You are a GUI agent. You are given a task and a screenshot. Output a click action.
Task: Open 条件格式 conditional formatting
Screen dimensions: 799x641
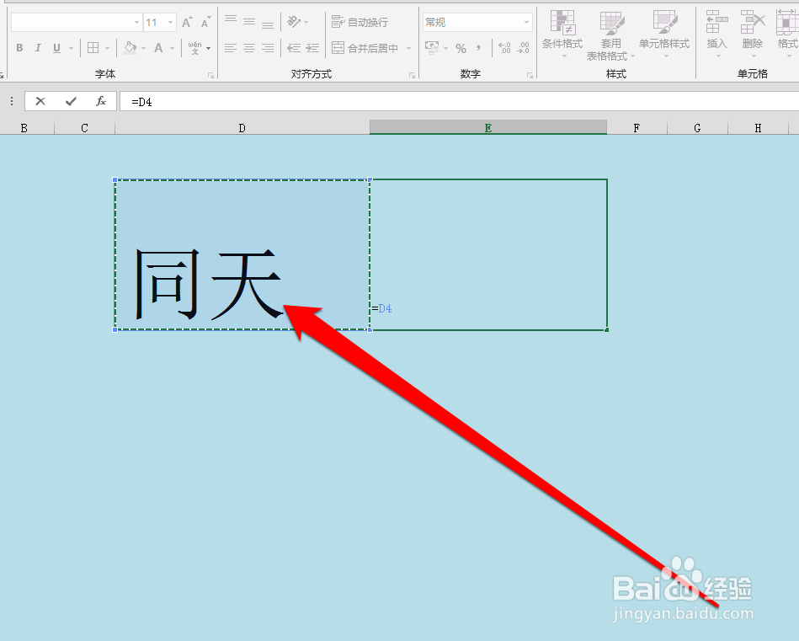(562, 34)
